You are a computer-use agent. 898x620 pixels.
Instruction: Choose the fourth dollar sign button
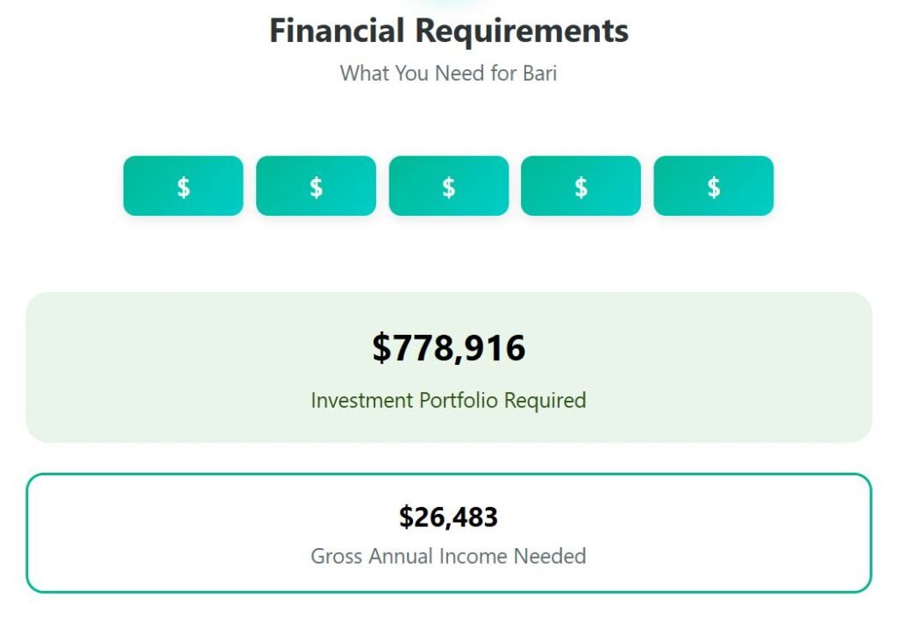[x=581, y=186]
